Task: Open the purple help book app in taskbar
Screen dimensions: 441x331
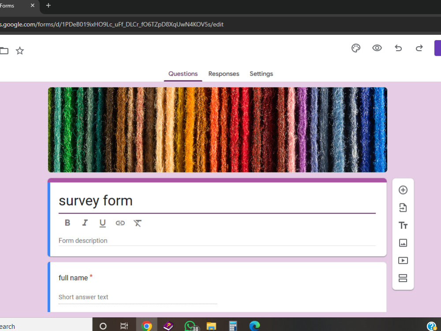Action: click(x=168, y=326)
